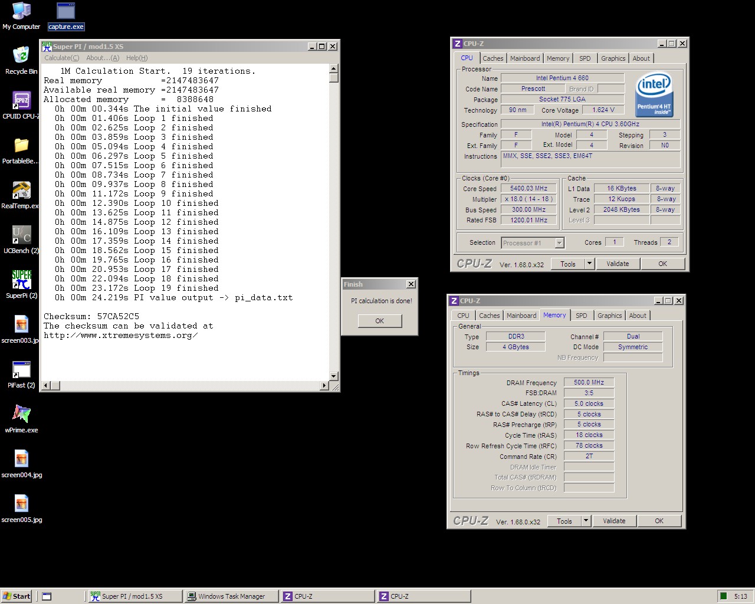
Task: Select Mainboard tab in upper CPU-Z
Action: [x=525, y=58]
